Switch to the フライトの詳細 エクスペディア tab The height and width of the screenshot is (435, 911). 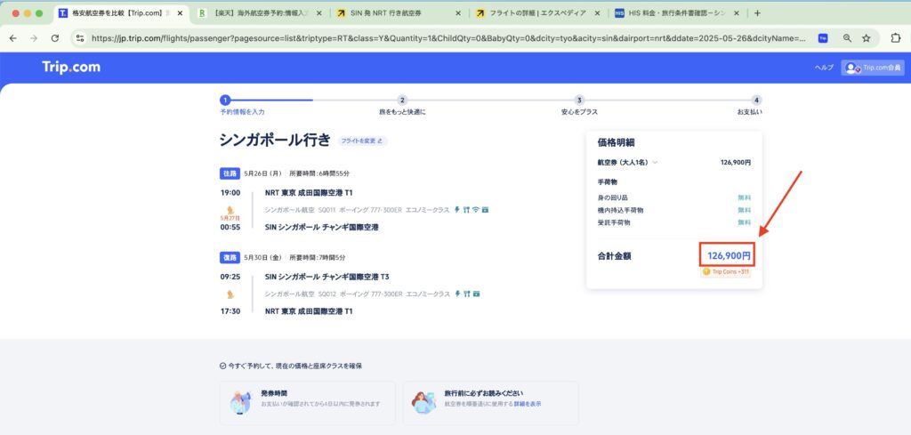click(x=538, y=12)
